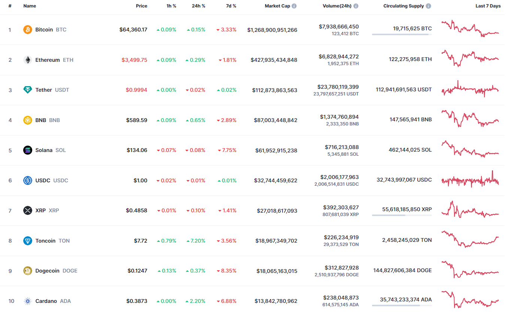Click Ethereum's 24h volume amount

point(339,57)
